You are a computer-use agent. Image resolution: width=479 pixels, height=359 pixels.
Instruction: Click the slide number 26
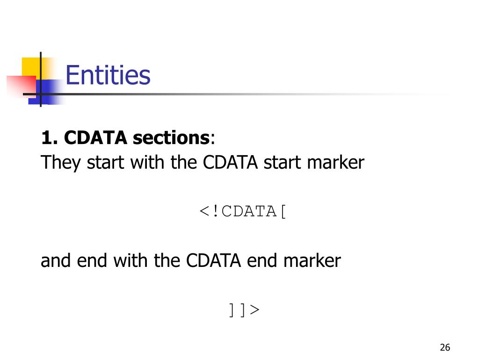(445, 347)
